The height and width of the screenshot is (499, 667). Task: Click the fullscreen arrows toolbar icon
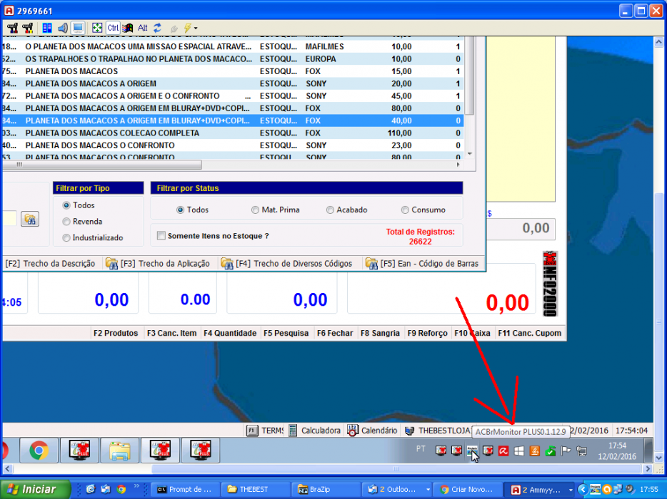[97, 28]
